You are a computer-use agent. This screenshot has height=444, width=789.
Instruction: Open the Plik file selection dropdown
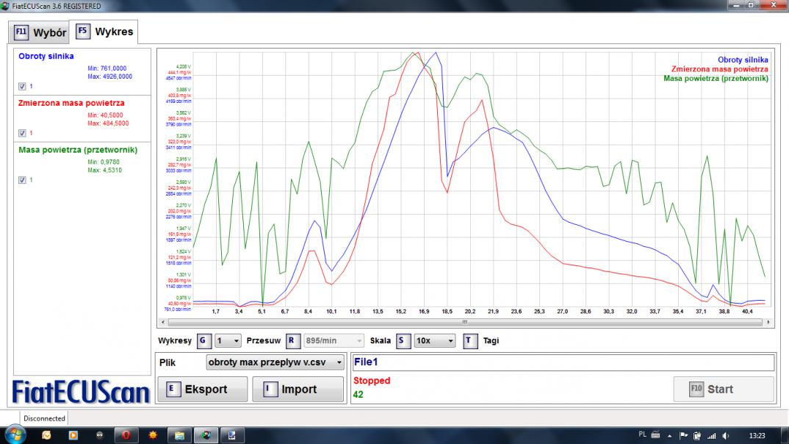pyautogui.click(x=275, y=362)
